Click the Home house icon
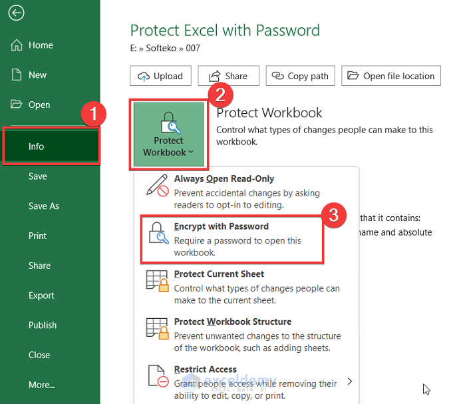This screenshot has height=404, width=459. (x=17, y=45)
